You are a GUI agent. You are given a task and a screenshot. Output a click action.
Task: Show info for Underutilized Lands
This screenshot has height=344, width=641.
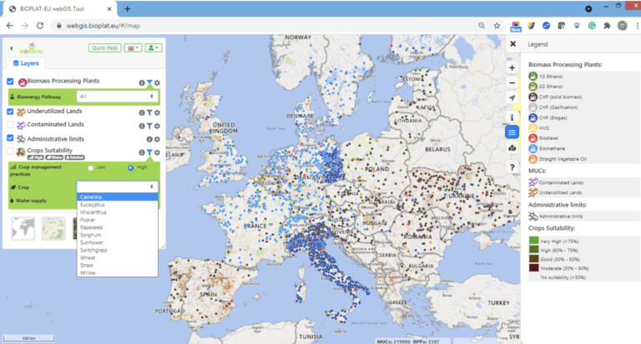tap(141, 112)
